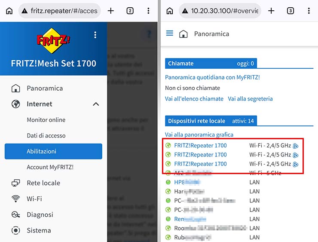The image size is (318, 242).
Task: Click the home icon next to Panoramica title
Action: click(183, 34)
